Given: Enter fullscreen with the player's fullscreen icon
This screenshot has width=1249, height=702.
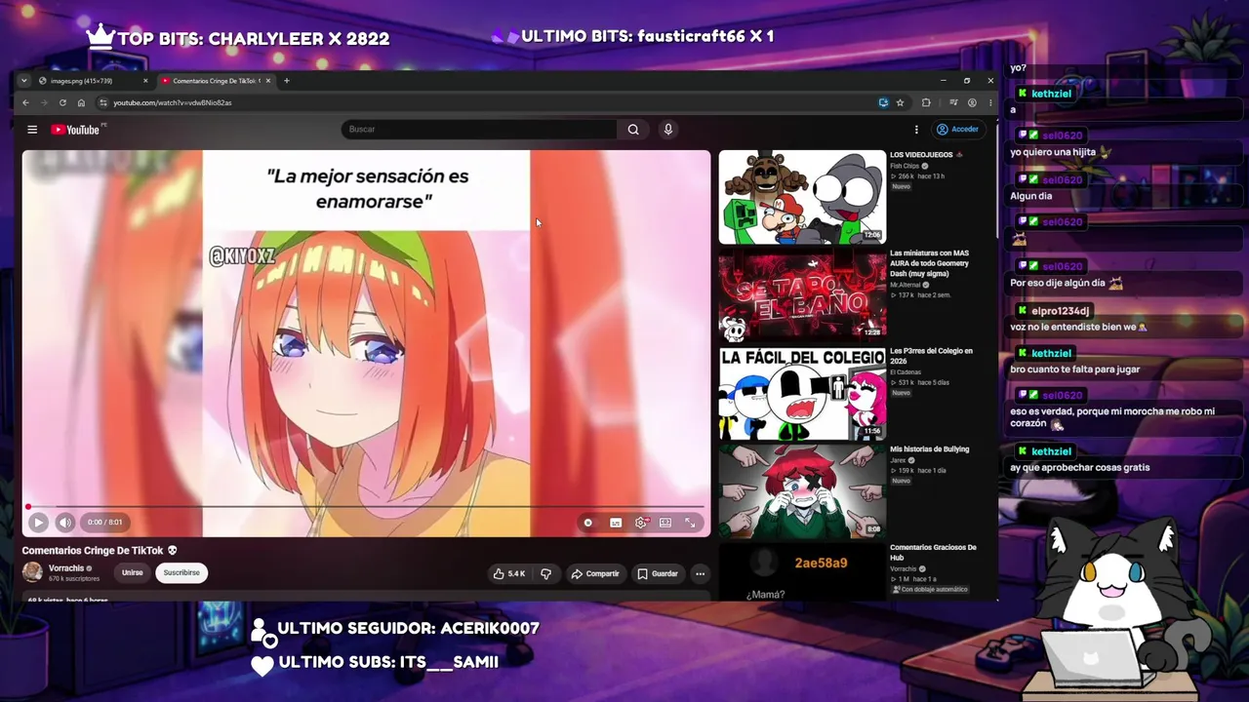Looking at the screenshot, I should [x=690, y=523].
